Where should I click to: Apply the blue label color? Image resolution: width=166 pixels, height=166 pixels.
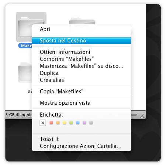coord(78,122)
